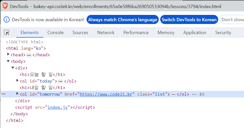
Task: Switch to the Elements tab
Action: (x=30, y=33)
